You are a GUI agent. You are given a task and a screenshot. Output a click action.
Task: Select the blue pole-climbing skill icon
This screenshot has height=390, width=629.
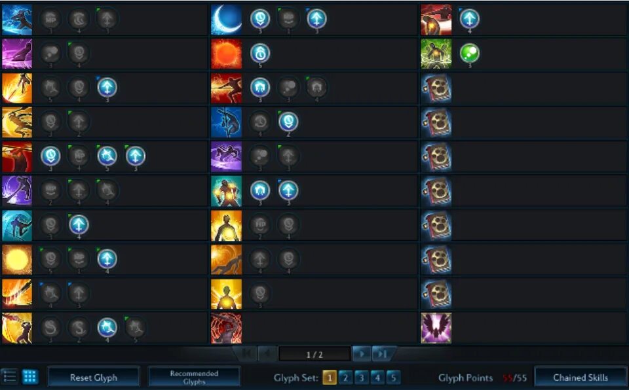pos(226,122)
